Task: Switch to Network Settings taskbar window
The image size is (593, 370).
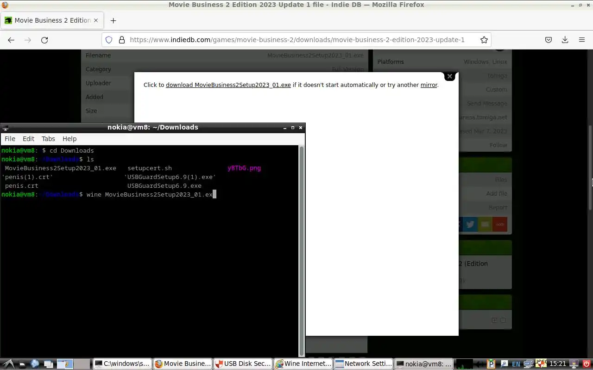Action: click(x=363, y=364)
